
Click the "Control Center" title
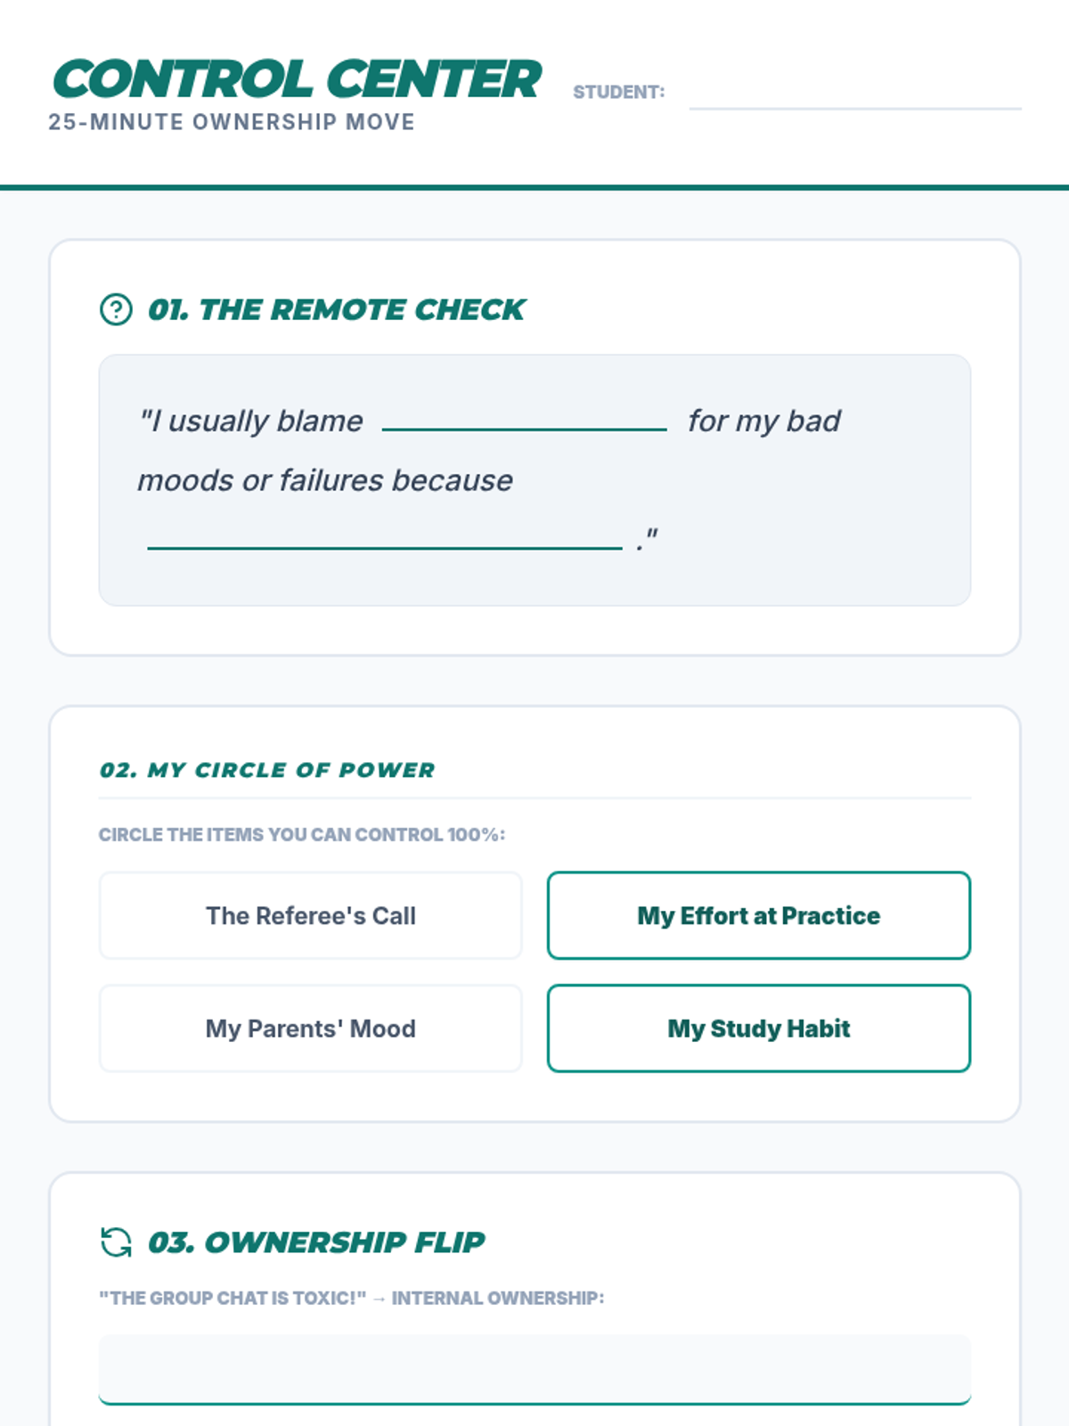point(298,79)
